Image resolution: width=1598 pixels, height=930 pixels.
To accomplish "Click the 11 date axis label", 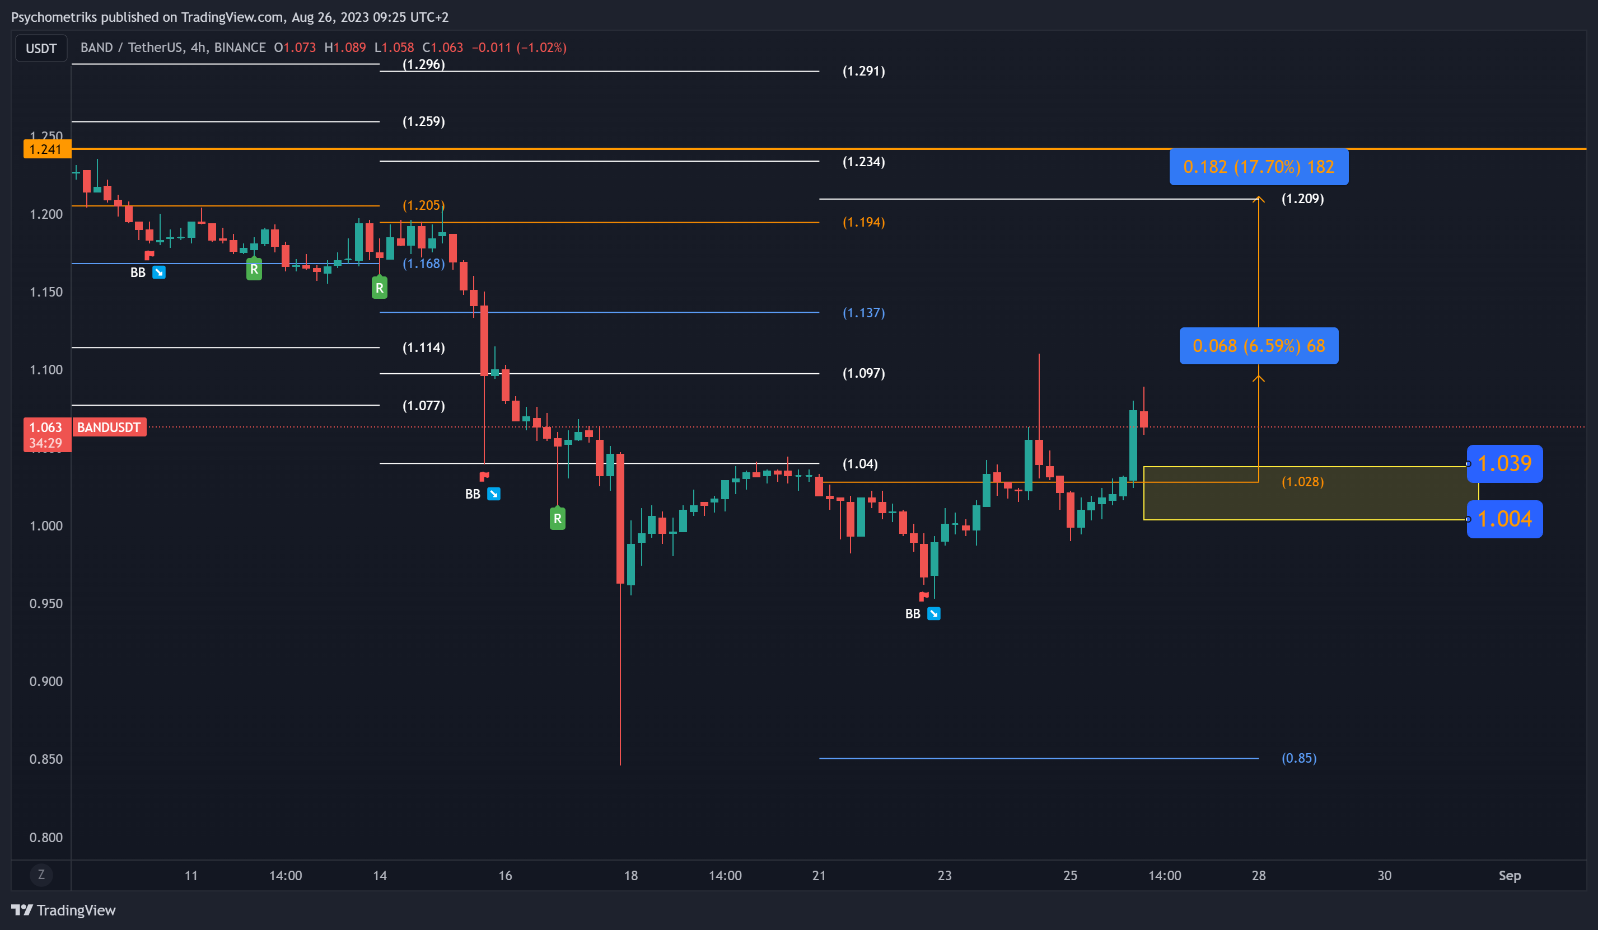I will coord(191,876).
